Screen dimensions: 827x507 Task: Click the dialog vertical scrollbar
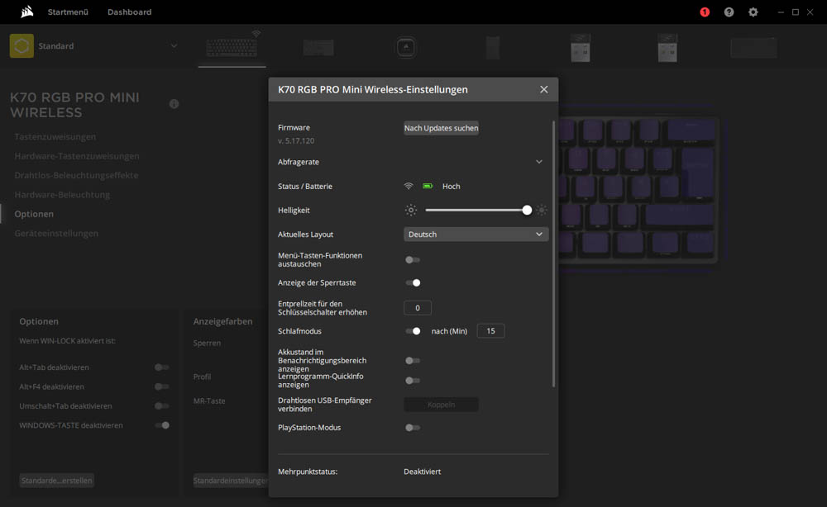pos(553,253)
